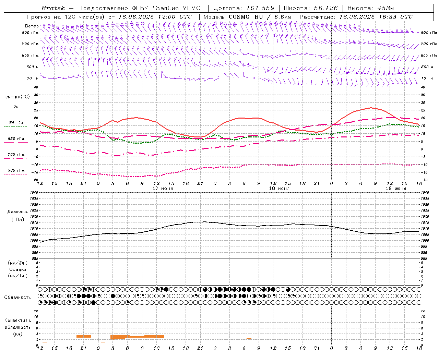Click the calm-wind circle in the wind barbs
The width and height of the screenshot is (439, 351).
254,78
